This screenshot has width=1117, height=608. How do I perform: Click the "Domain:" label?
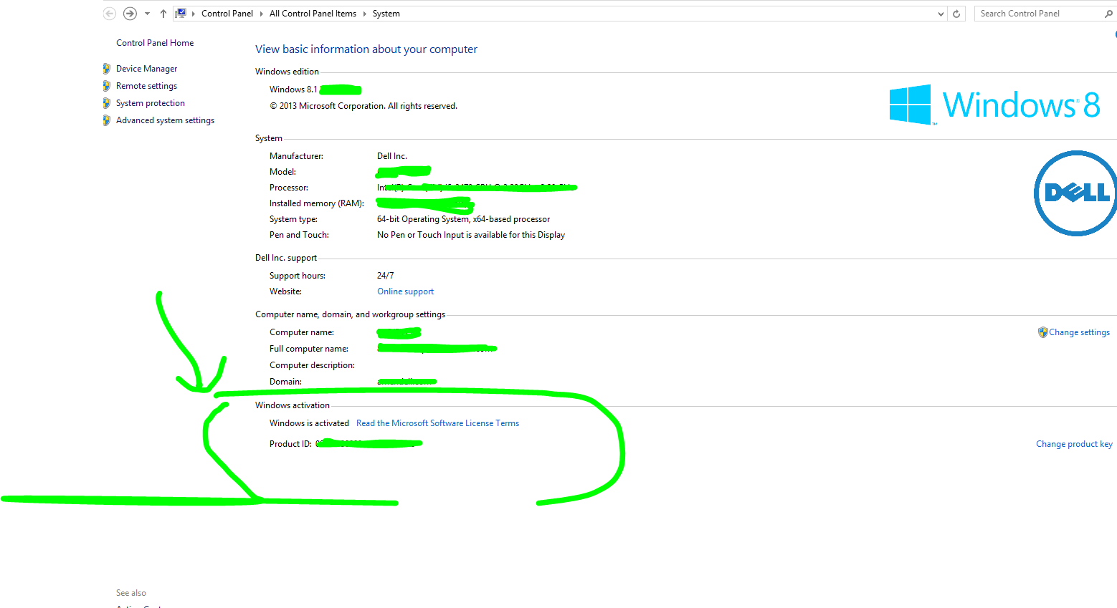click(x=285, y=382)
